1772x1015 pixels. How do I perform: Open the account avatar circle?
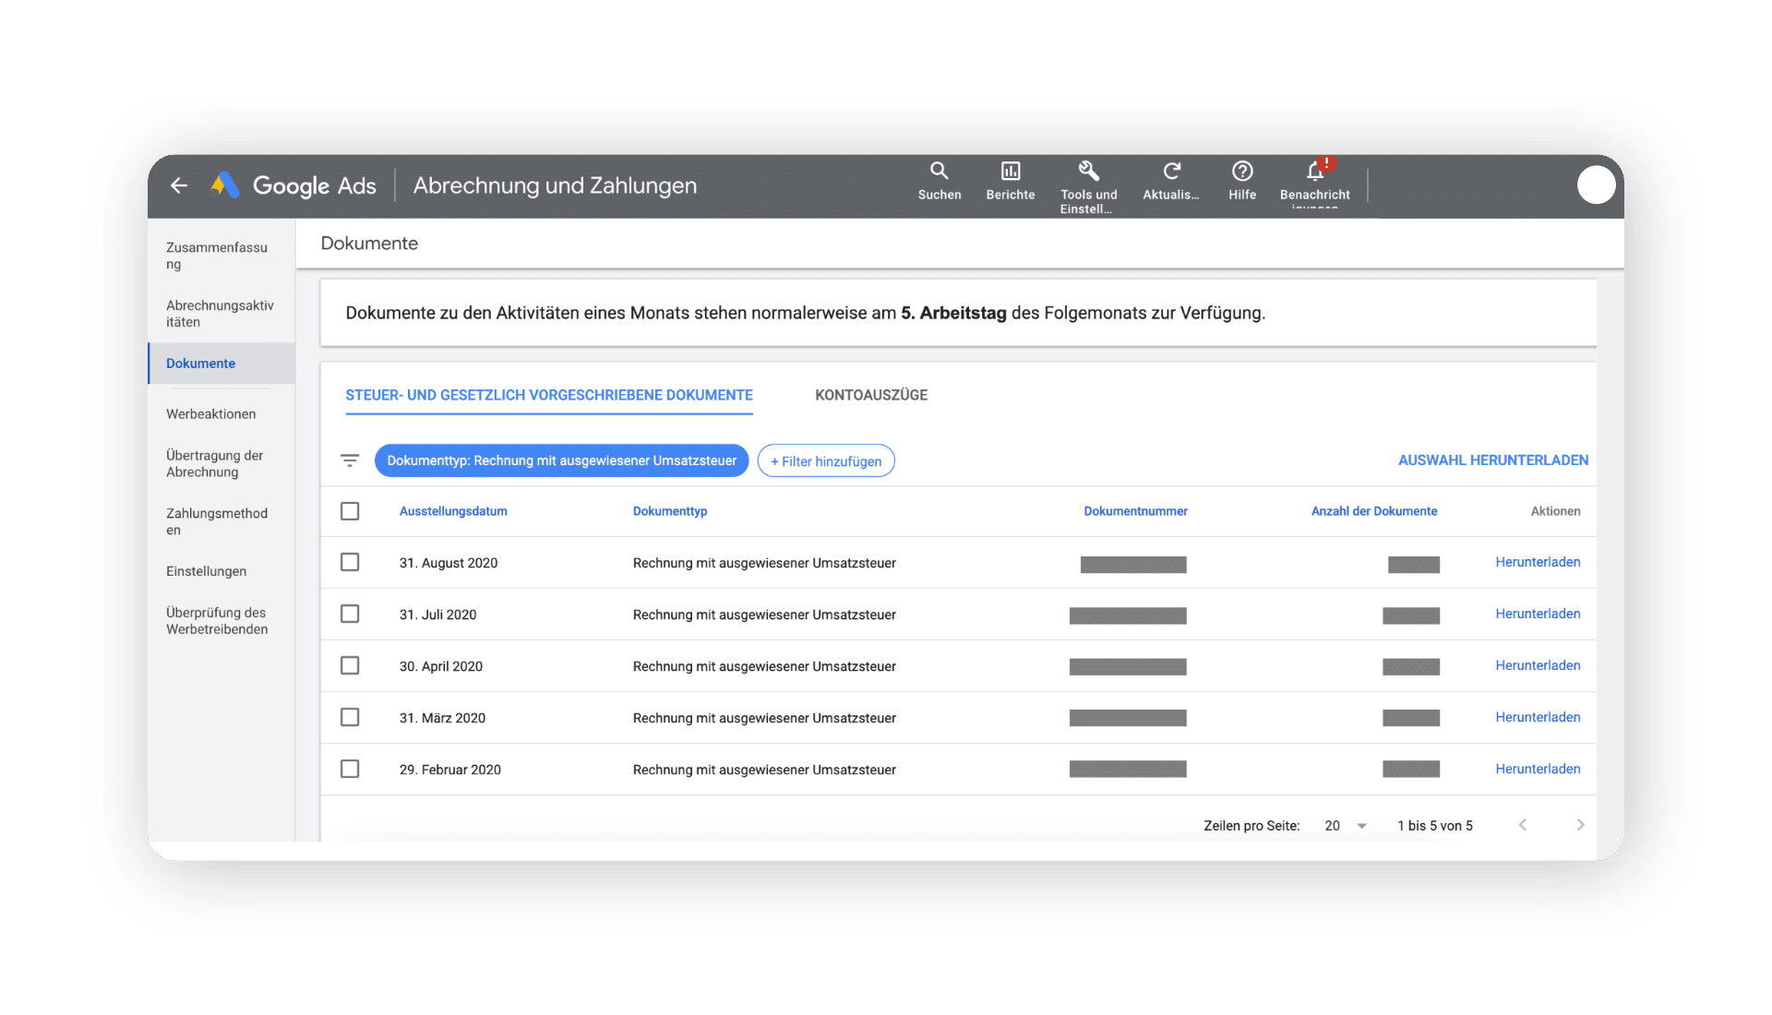tap(1596, 185)
